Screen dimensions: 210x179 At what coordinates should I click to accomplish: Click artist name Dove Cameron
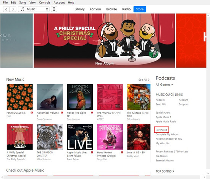(x=44, y=119)
